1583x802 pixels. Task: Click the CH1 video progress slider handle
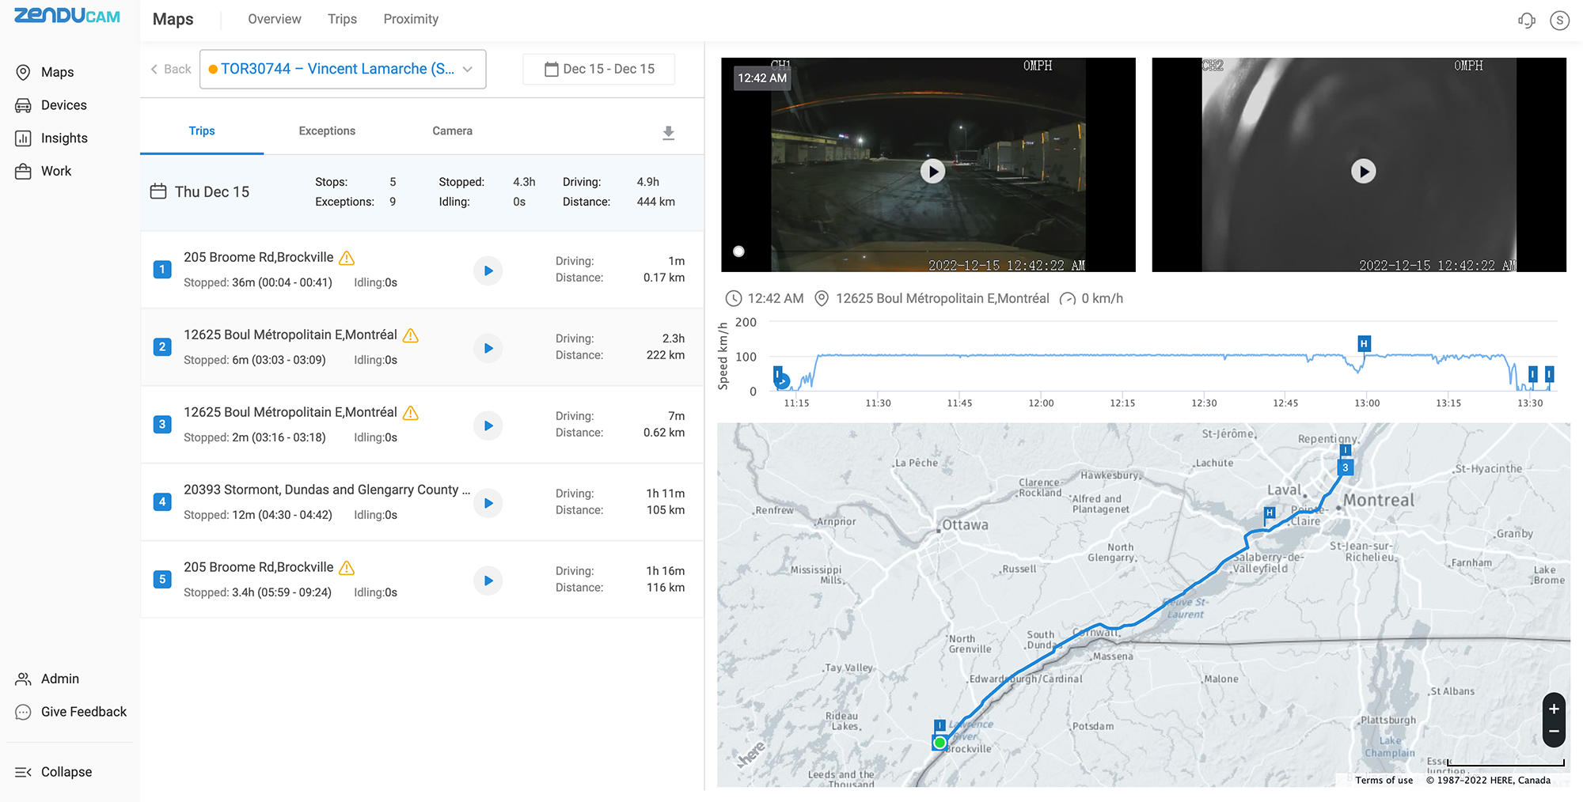tap(738, 252)
